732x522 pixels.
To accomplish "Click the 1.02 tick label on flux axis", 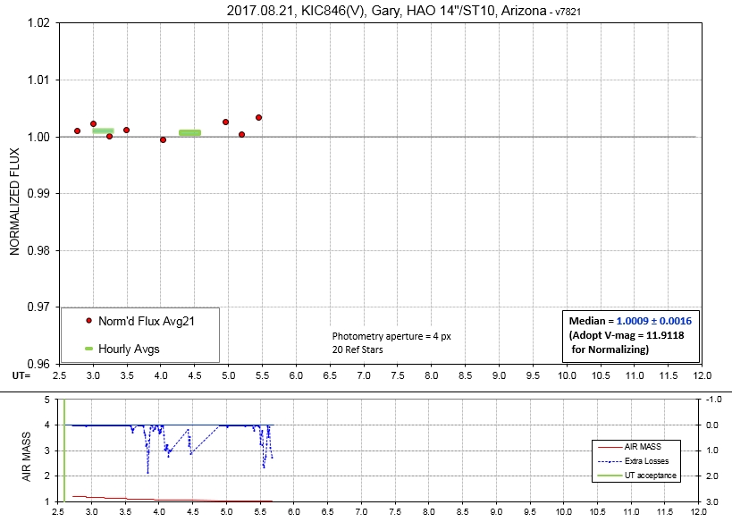I will pos(38,22).
